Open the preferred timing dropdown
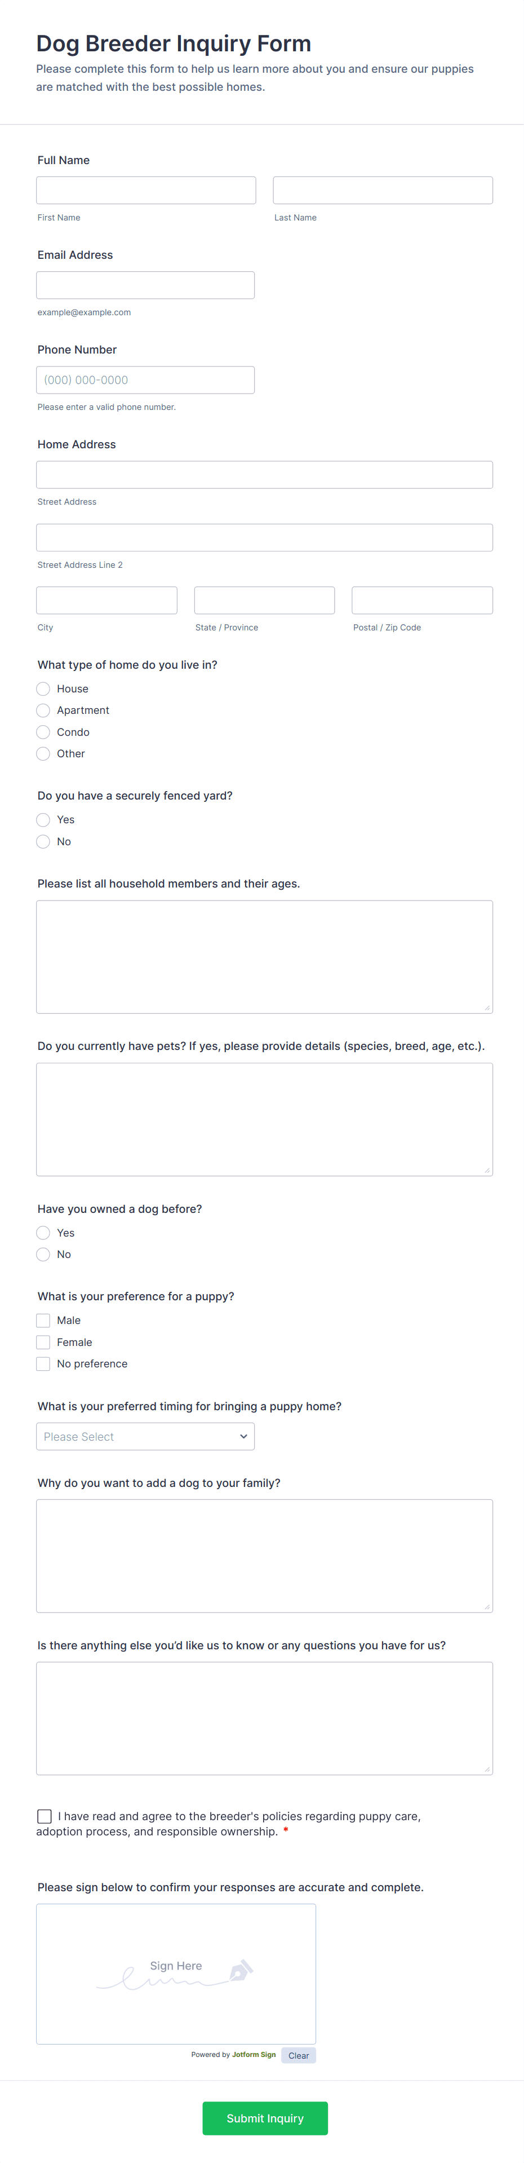Screen dimensions: 524x2163 coord(145,1437)
